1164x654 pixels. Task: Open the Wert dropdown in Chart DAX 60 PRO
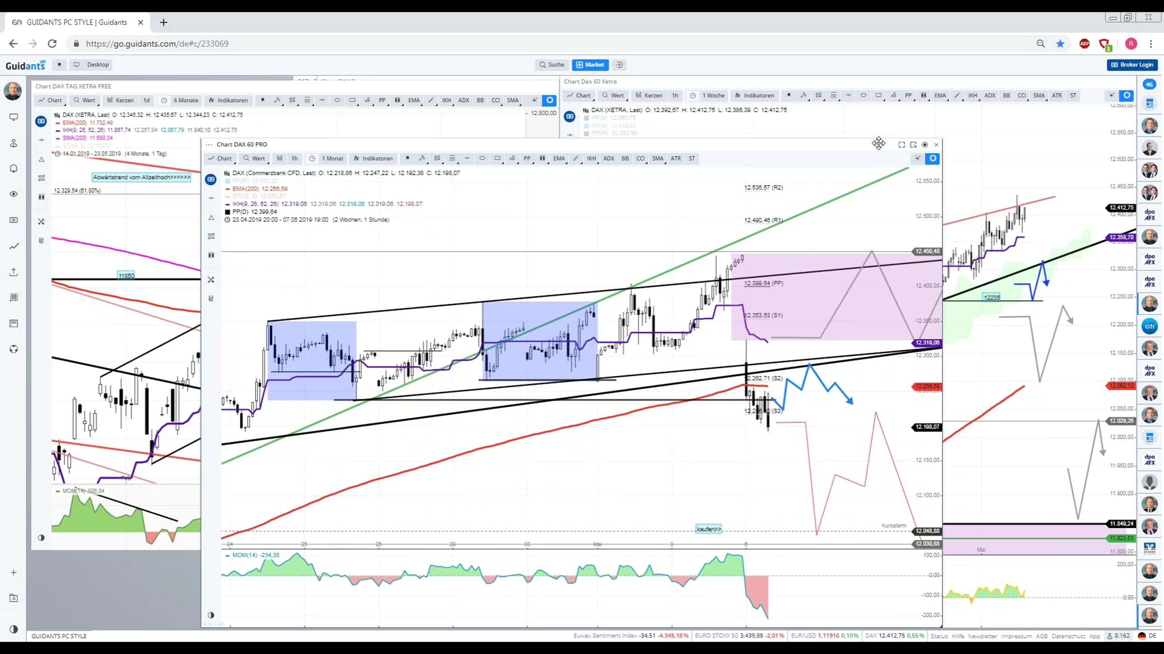click(x=254, y=158)
